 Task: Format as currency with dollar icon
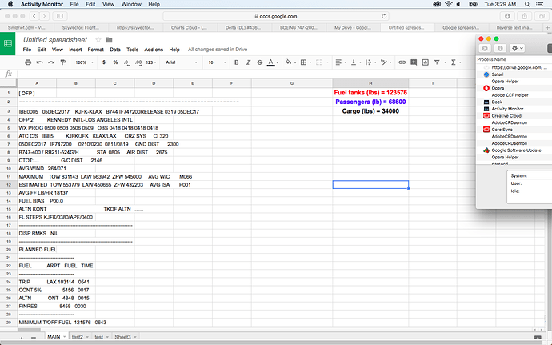click(104, 62)
